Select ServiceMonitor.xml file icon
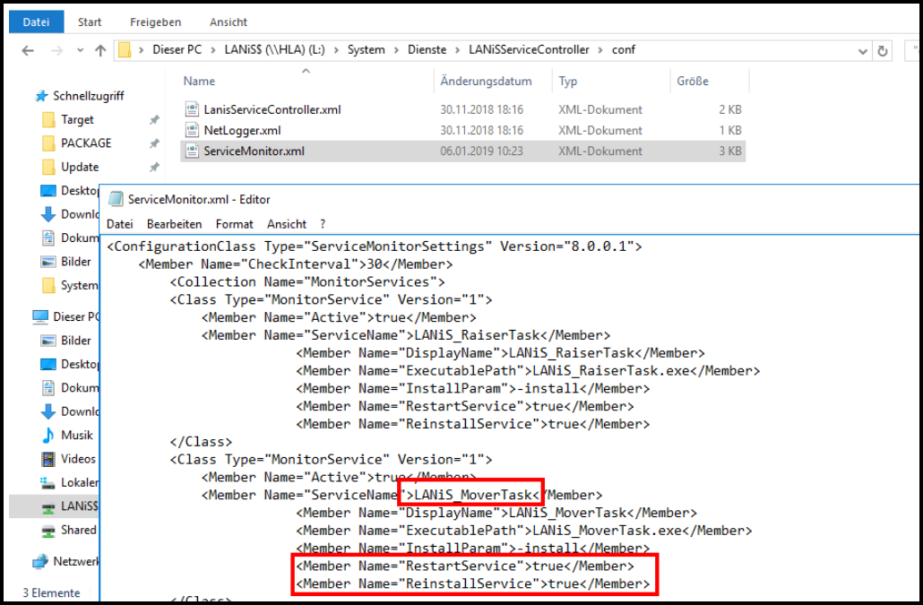The width and height of the screenshot is (923, 605). pos(192,150)
